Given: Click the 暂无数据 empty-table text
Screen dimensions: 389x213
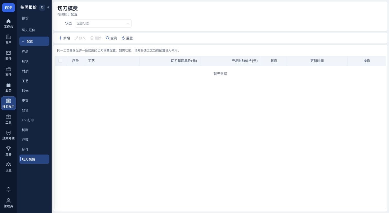Looking at the screenshot, I should pos(220,74).
